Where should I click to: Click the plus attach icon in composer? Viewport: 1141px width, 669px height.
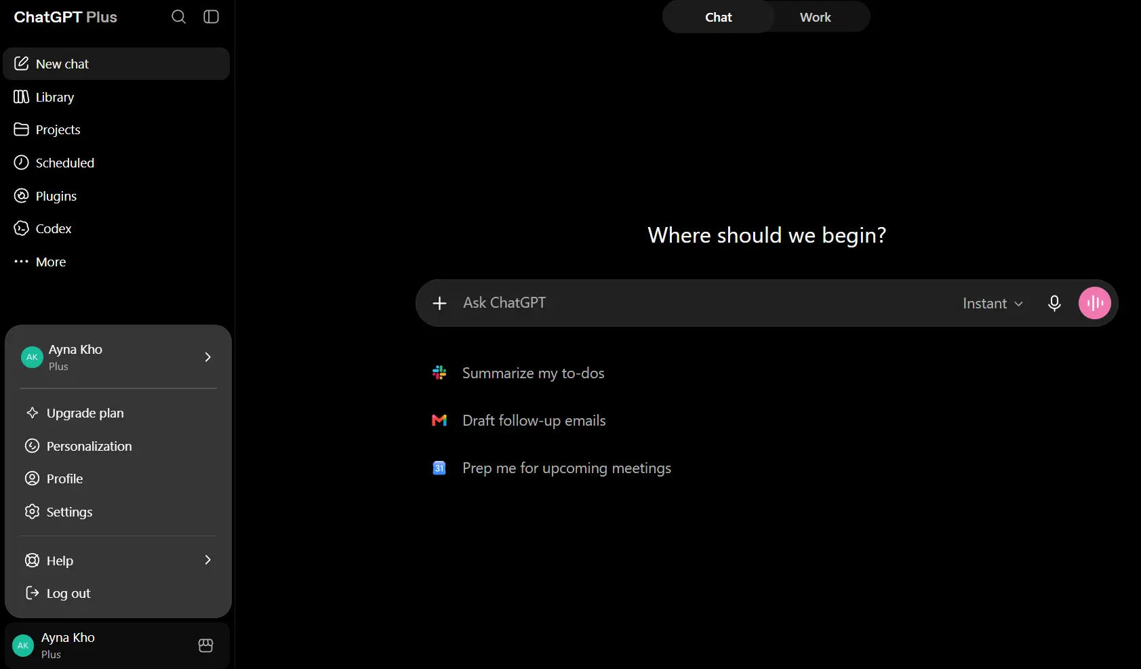[x=439, y=303]
